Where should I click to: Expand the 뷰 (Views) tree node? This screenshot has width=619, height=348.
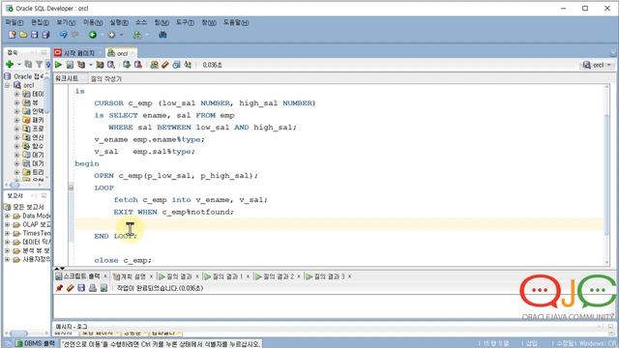pyautogui.click(x=16, y=102)
